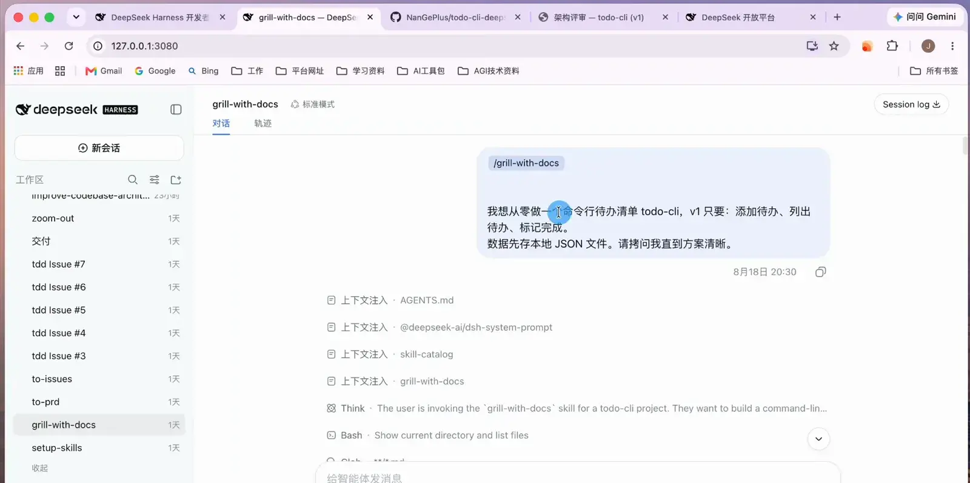Open the 所有书签 folder
This screenshot has width=970, height=483.
coord(934,71)
